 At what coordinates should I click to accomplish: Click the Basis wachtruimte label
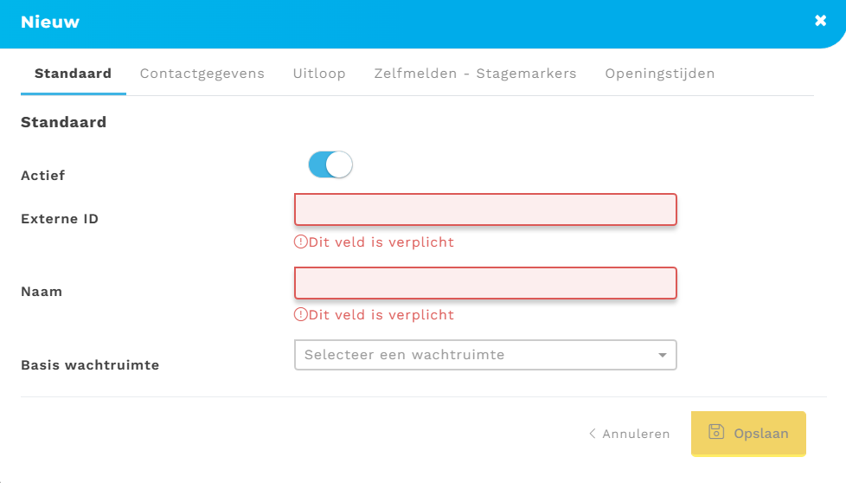[90, 365]
